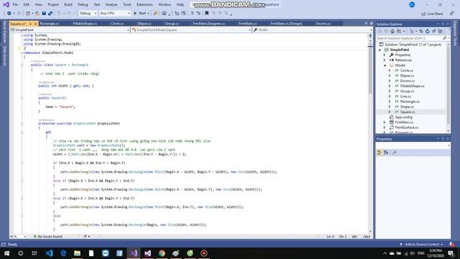Expand the Properties node in Solution Explorer
The width and height of the screenshot is (460, 259).
[385, 55]
